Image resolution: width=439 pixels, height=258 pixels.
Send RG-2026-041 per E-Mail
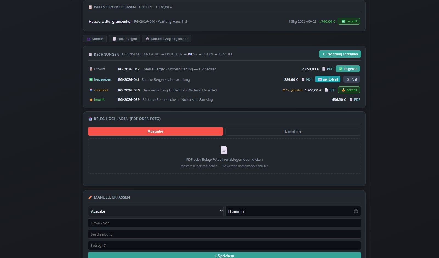click(x=328, y=79)
